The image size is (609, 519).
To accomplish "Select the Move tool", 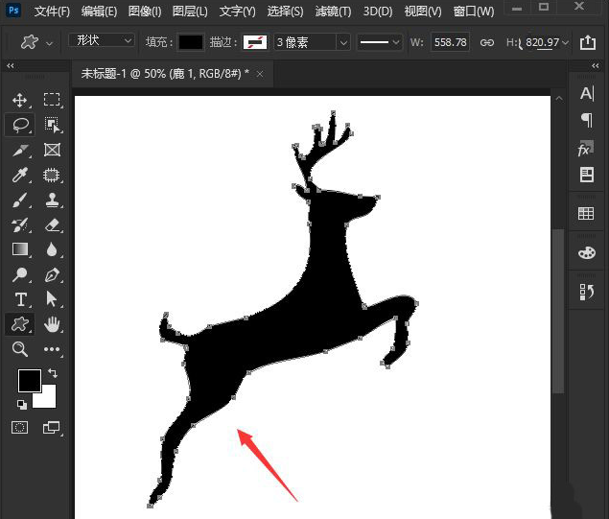I will coord(19,100).
